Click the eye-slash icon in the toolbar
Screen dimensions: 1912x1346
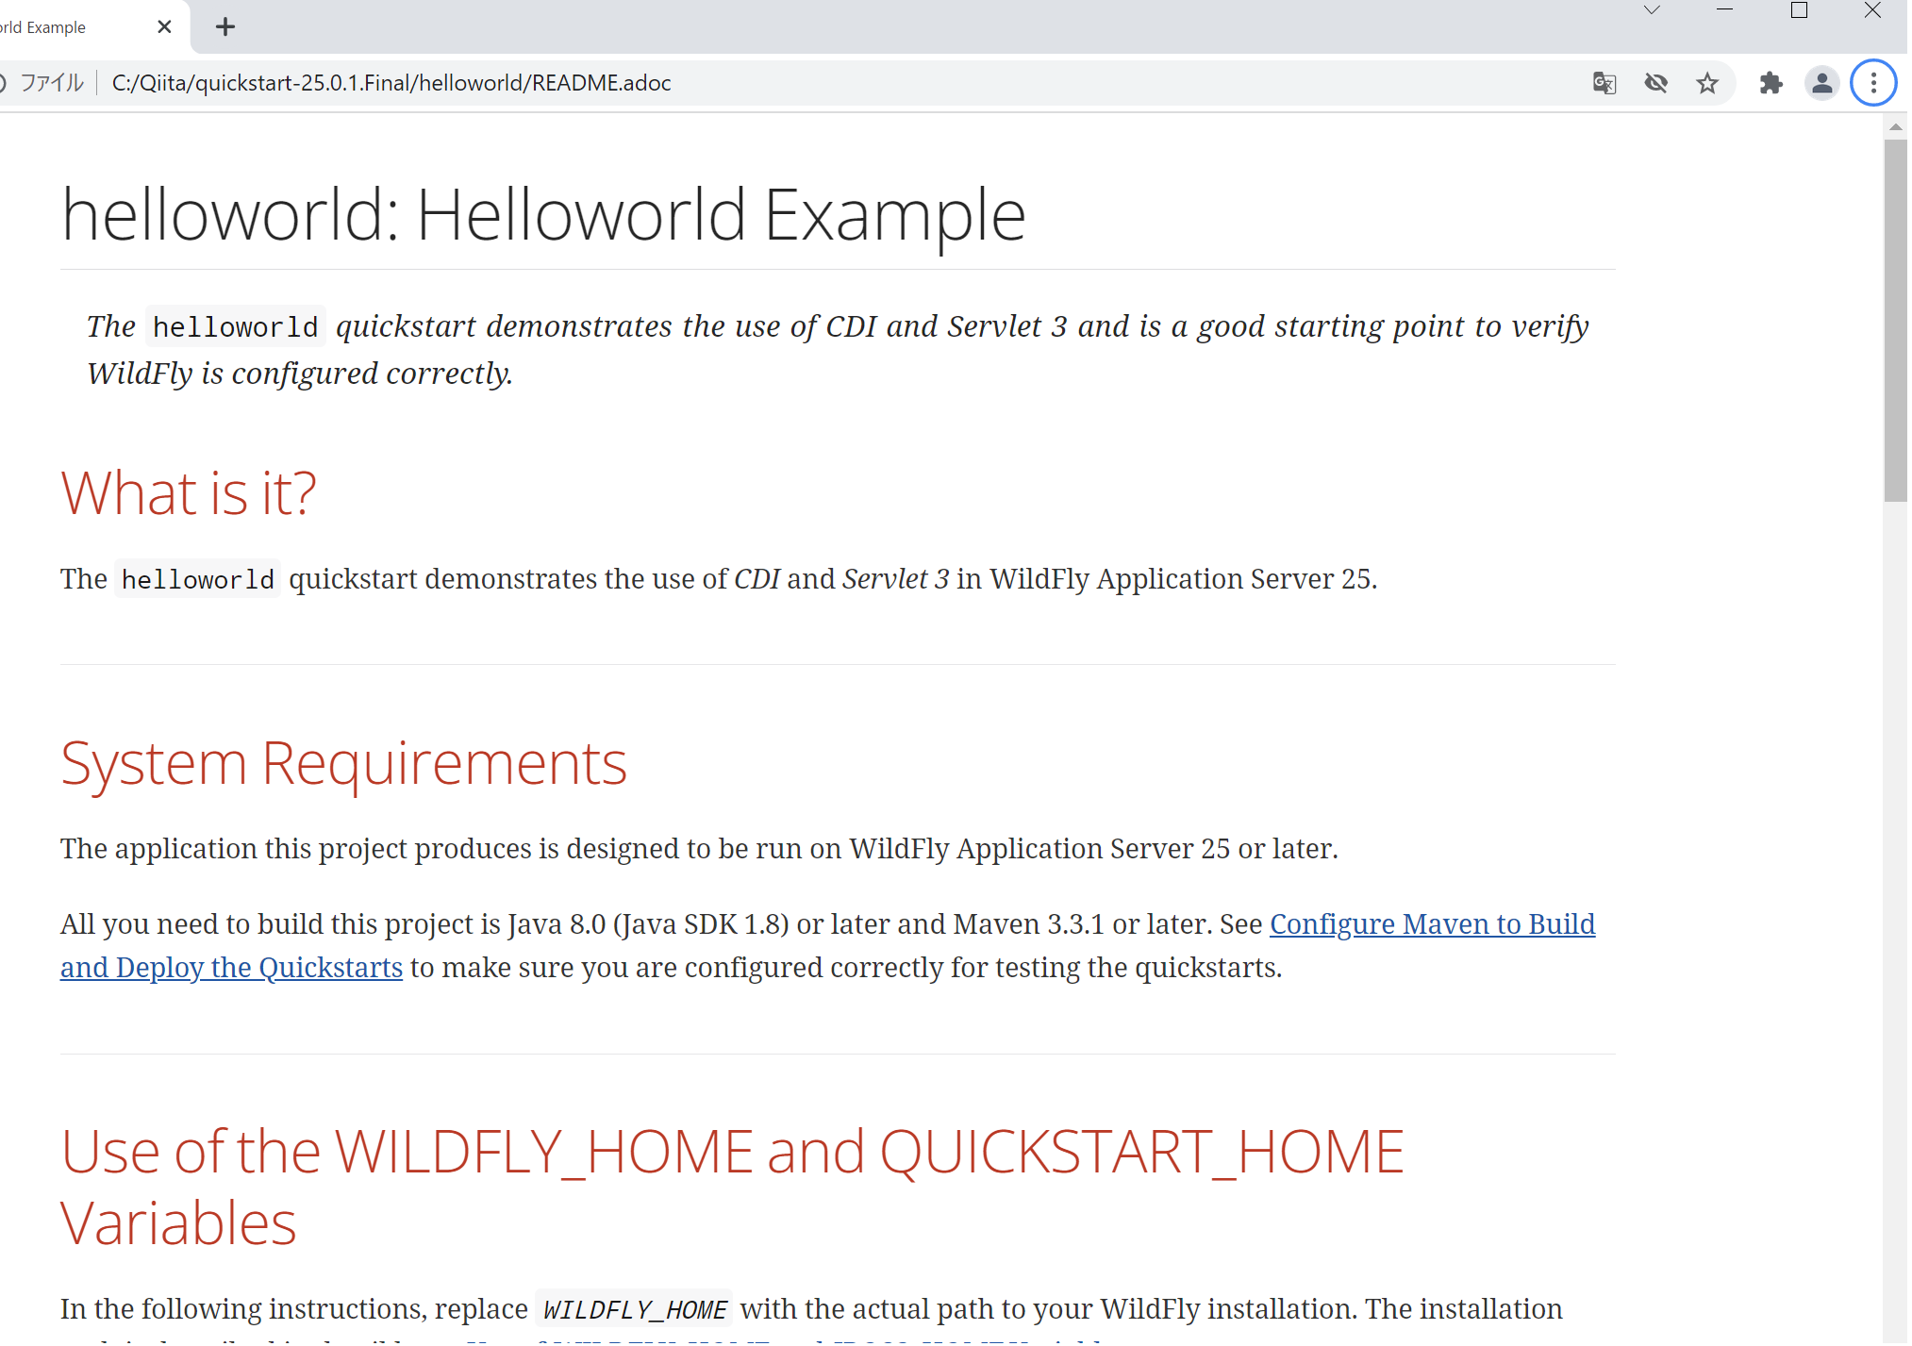[1656, 83]
